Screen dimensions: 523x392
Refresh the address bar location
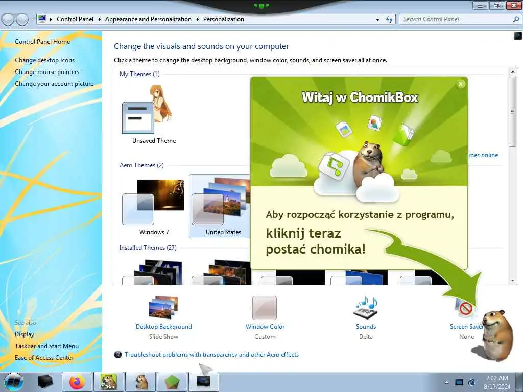[389, 19]
